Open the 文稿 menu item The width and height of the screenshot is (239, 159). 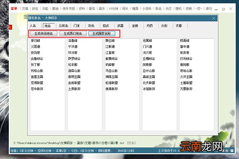[25, 8]
